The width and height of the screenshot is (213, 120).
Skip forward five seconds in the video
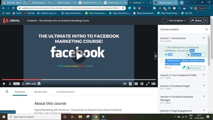coord(23,84)
